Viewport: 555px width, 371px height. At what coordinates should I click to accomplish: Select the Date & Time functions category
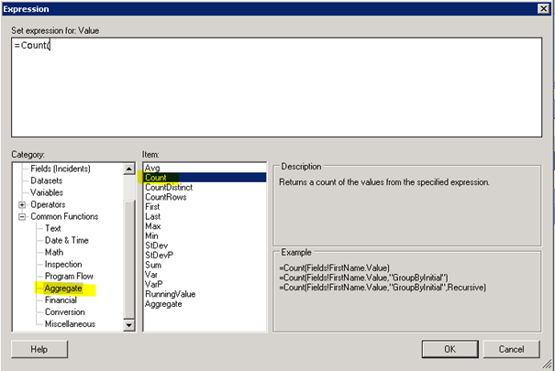pos(68,240)
